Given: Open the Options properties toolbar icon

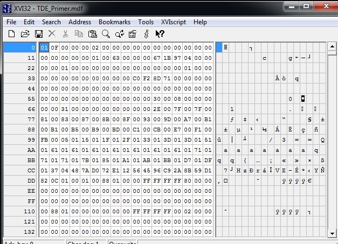Looking at the screenshot, I should [132, 33].
